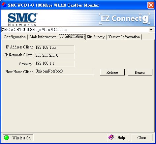Click the green Wireless On indicator light
The height and width of the screenshot is (144, 156).
[7, 138]
